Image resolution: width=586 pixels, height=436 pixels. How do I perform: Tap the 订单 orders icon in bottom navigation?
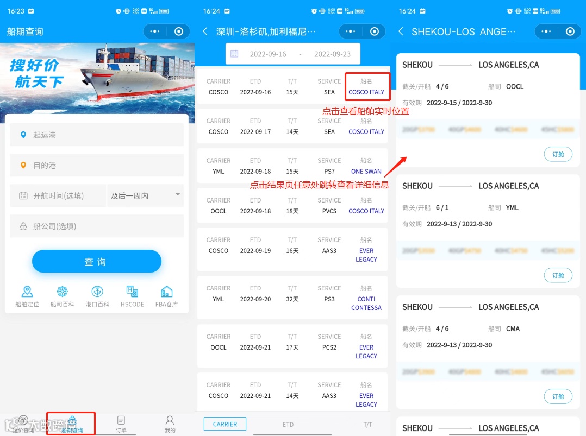click(121, 424)
